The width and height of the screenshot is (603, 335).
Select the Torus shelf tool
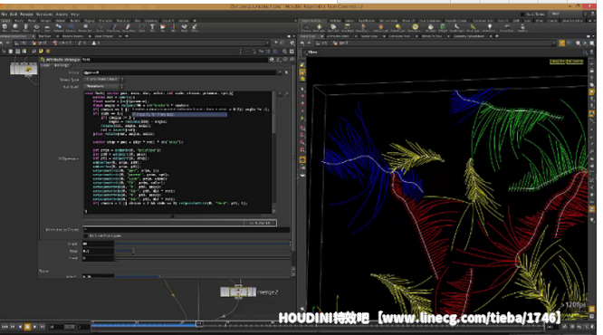[x=36, y=28]
